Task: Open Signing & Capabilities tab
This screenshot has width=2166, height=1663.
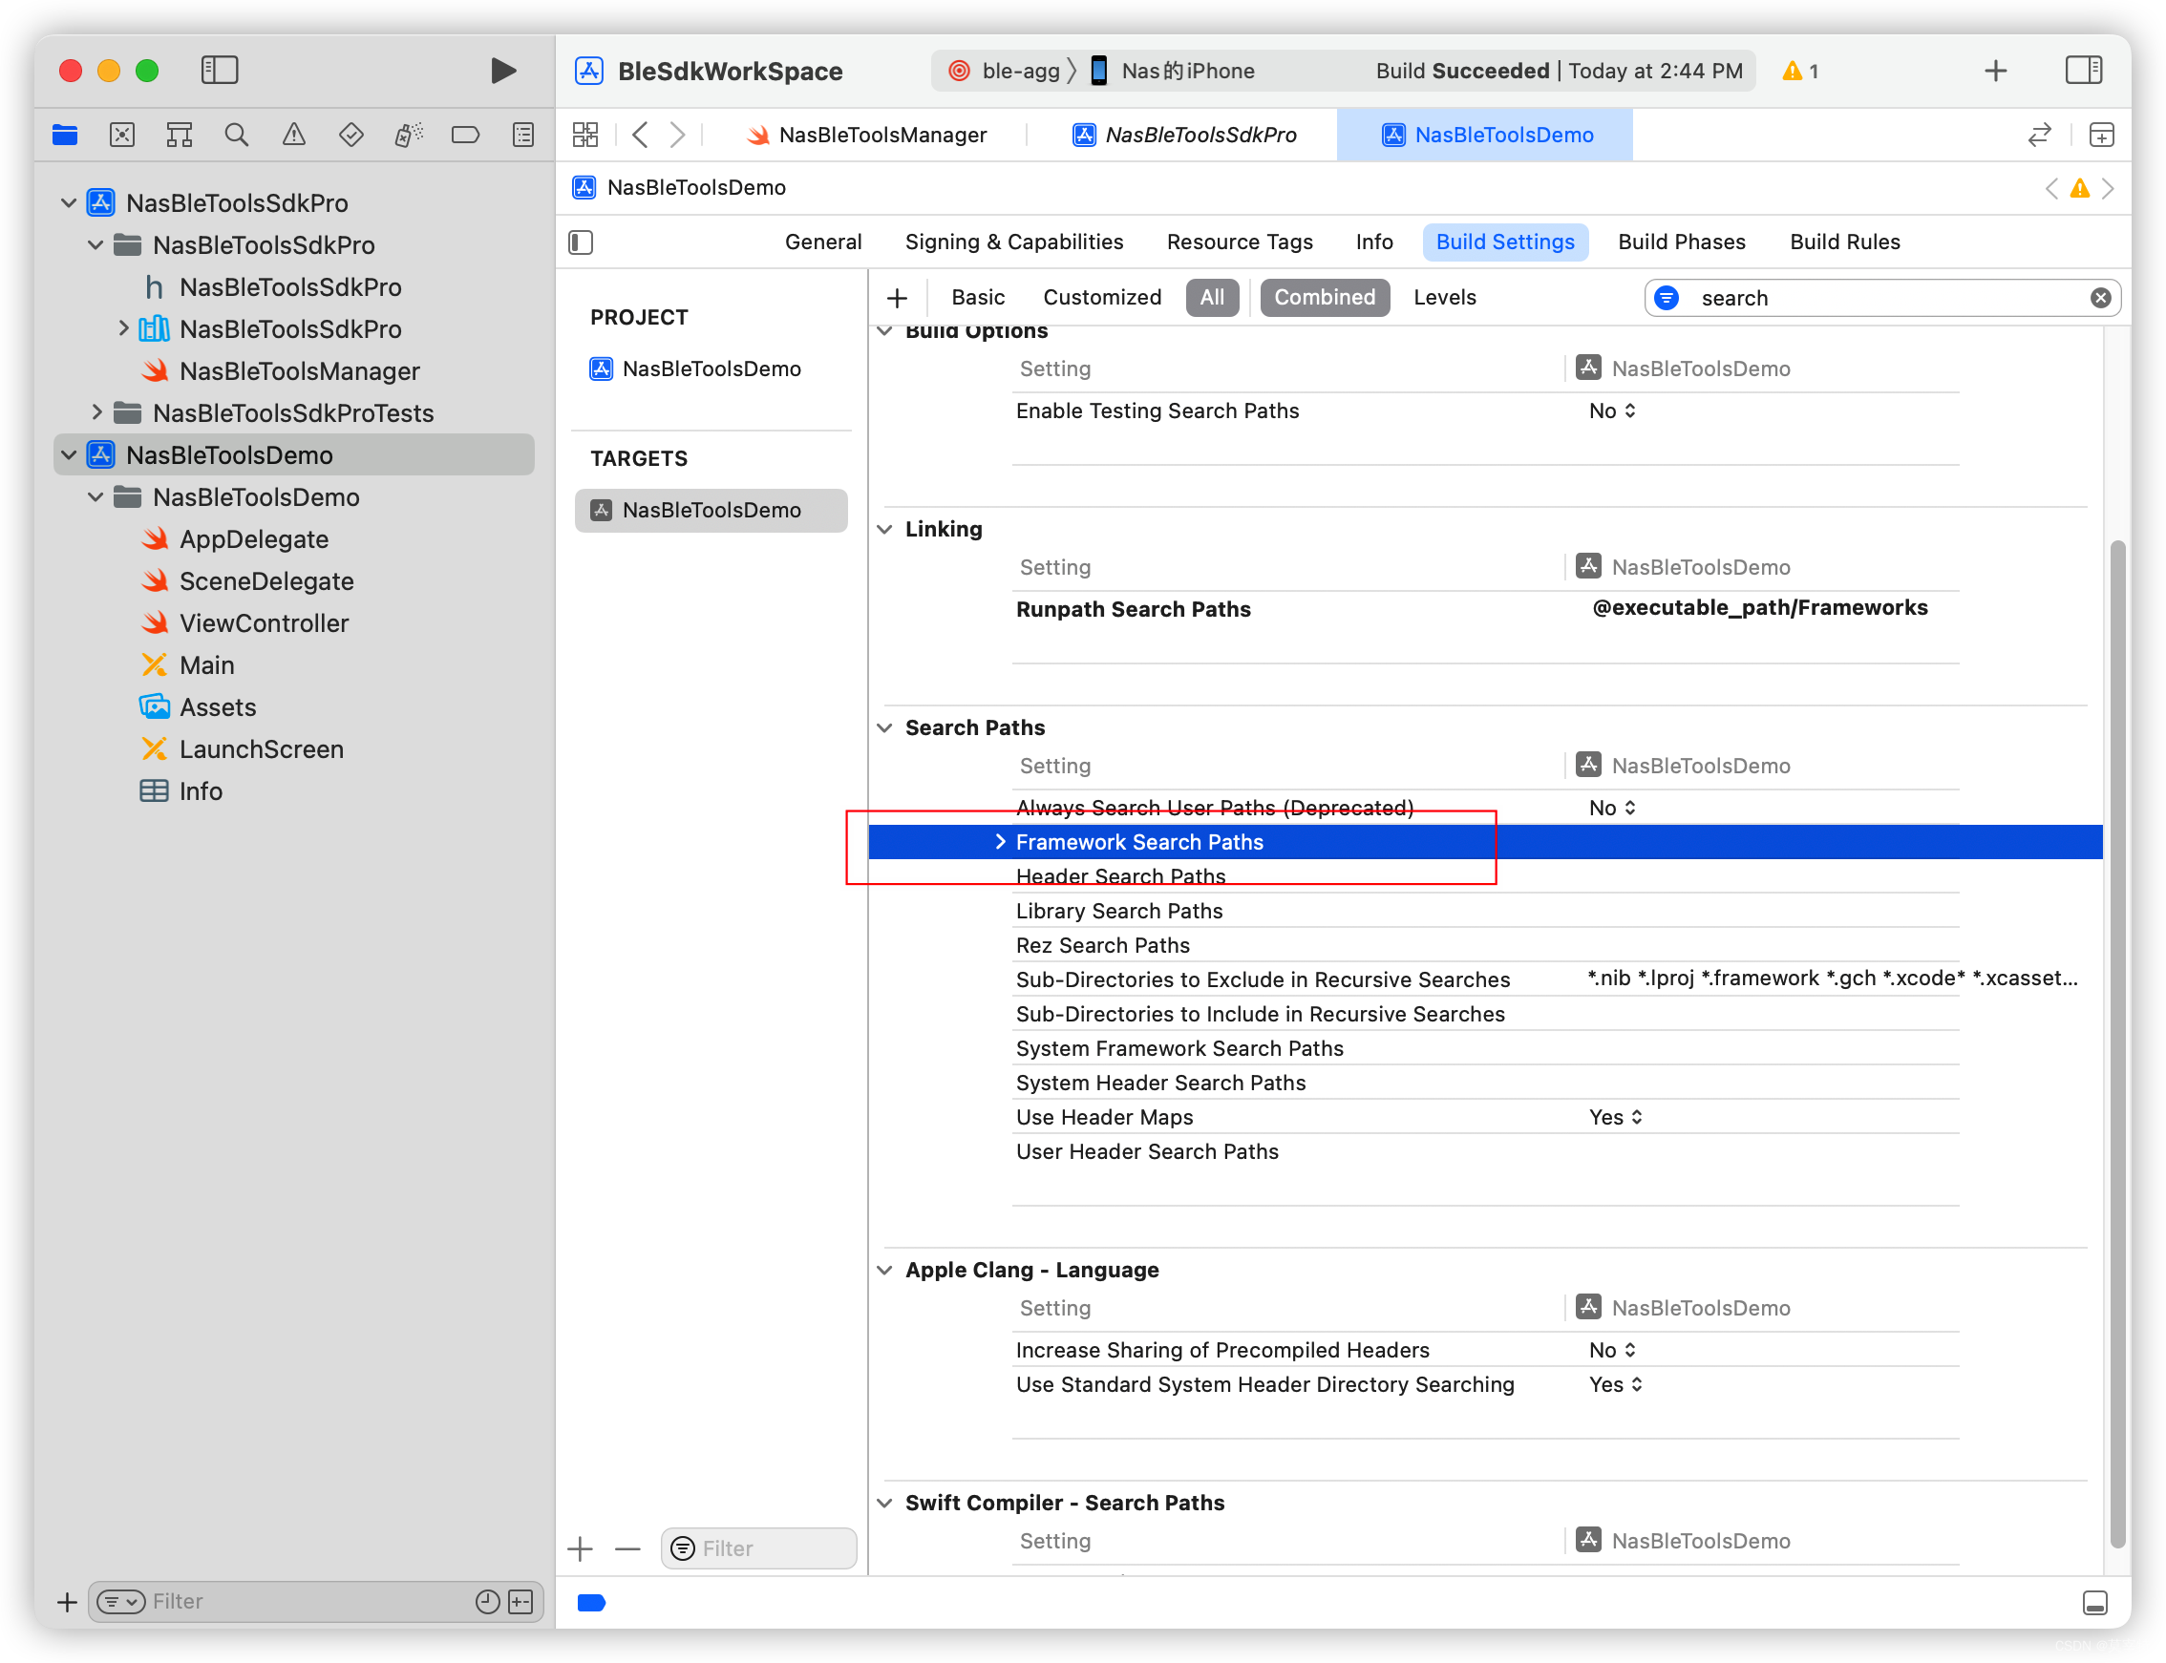Action: click(1013, 242)
